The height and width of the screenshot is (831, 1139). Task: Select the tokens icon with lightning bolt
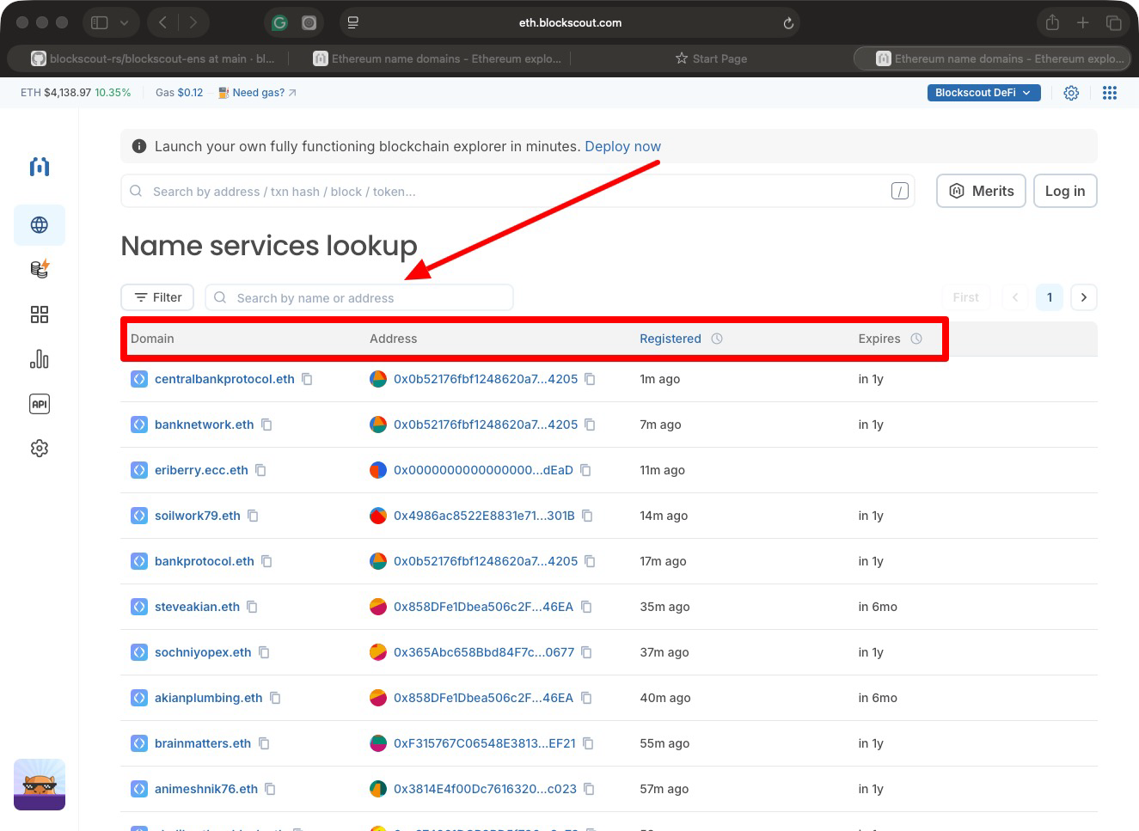click(x=39, y=269)
